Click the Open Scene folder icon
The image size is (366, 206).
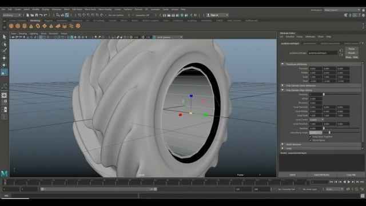point(32,15)
